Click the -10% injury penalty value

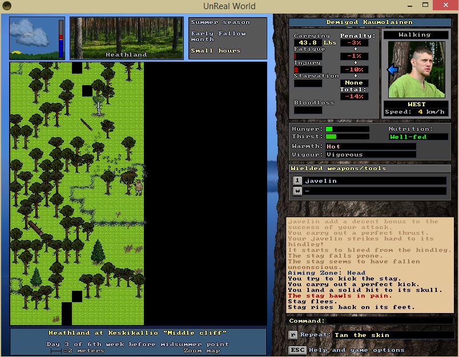[354, 70]
